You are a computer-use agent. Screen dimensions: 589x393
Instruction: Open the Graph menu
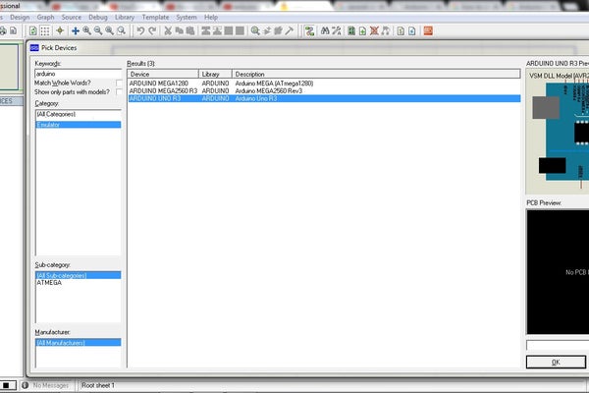click(x=45, y=18)
